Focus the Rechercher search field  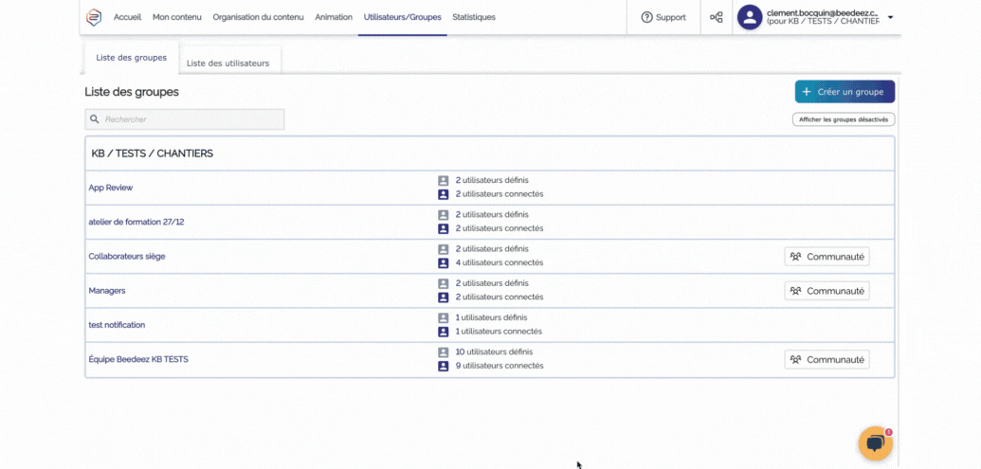tap(191, 119)
